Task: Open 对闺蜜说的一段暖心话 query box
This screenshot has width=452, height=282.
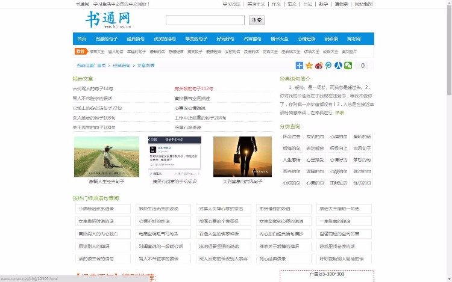Action: (x=163, y=247)
